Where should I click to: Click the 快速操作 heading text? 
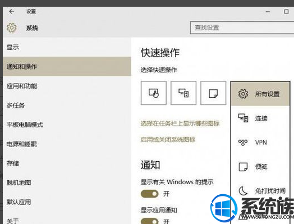160,53
